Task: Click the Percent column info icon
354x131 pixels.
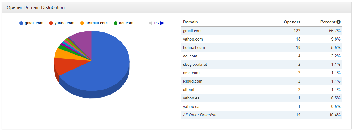Action: coord(339,22)
